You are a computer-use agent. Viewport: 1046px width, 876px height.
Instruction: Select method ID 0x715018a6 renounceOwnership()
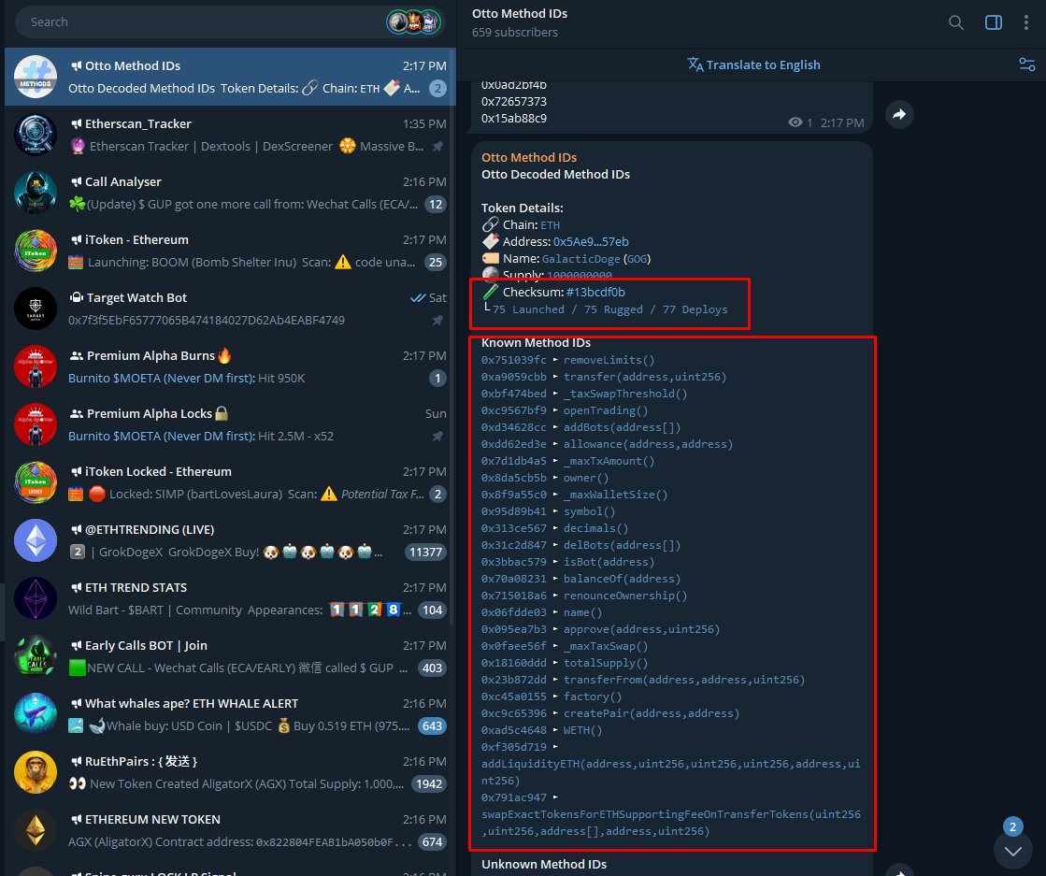click(x=584, y=596)
